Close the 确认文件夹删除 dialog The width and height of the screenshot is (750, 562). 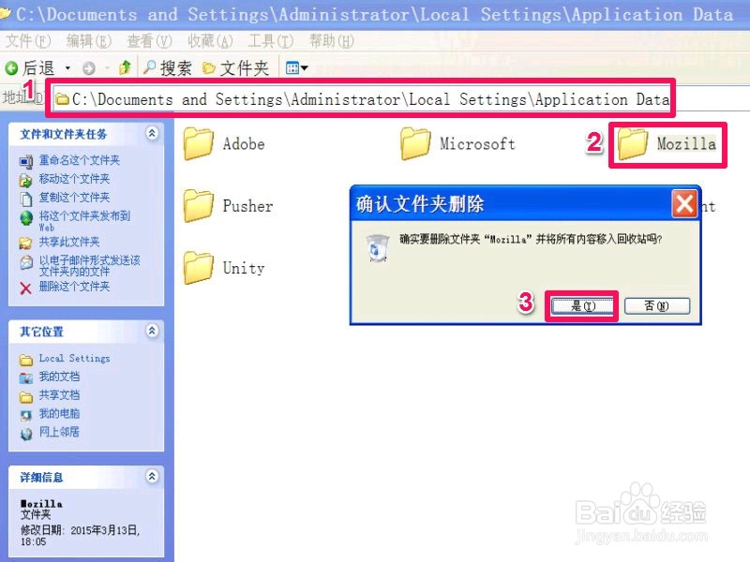tap(684, 204)
